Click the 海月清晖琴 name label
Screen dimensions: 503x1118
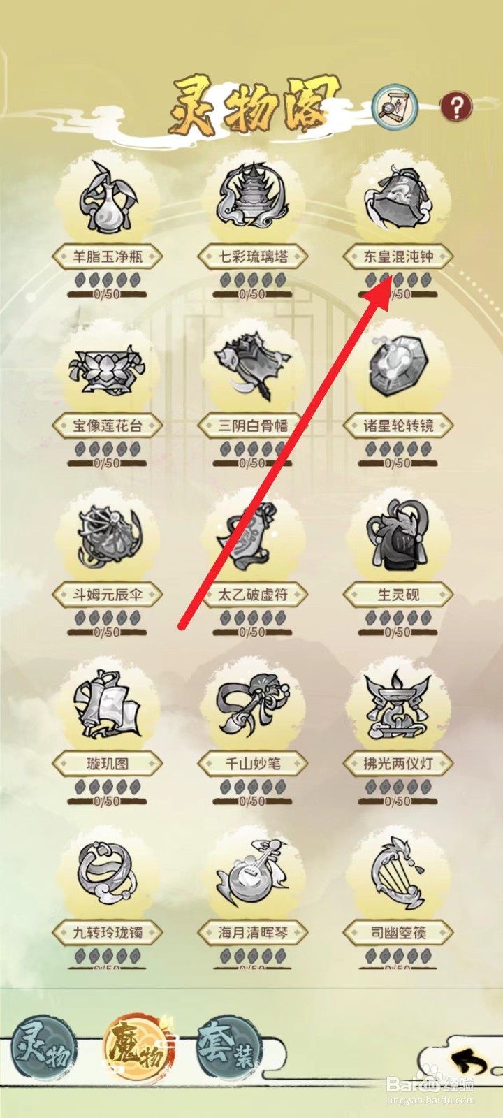pyautogui.click(x=253, y=932)
